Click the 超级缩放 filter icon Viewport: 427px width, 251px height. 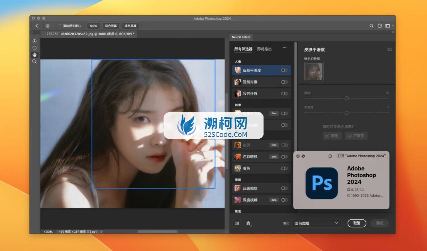coord(238,188)
